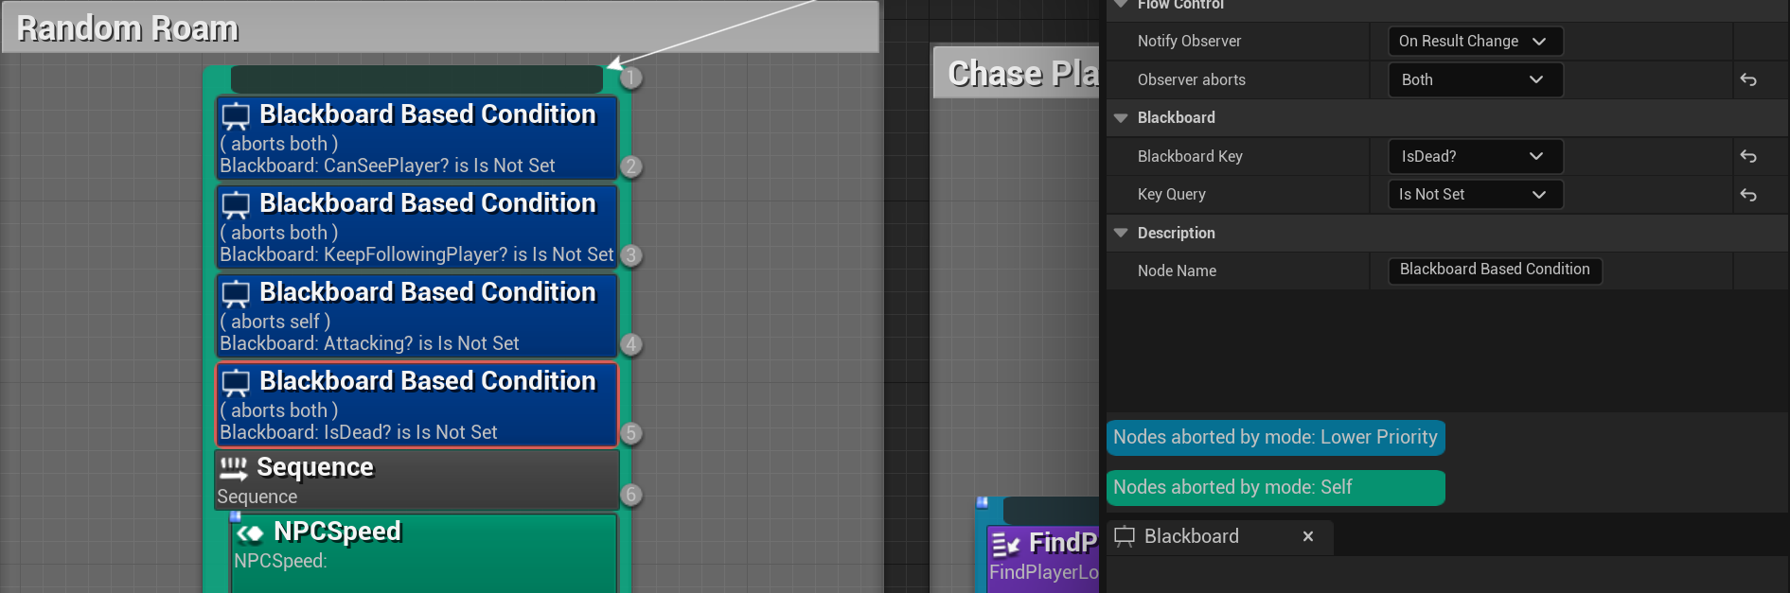Screen dimensions: 1790x593
Task: Click the execution index 2 badge
Action: tap(631, 166)
